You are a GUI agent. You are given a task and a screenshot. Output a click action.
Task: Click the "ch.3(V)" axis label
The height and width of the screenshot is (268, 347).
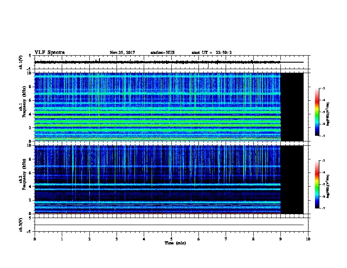click(x=21, y=225)
